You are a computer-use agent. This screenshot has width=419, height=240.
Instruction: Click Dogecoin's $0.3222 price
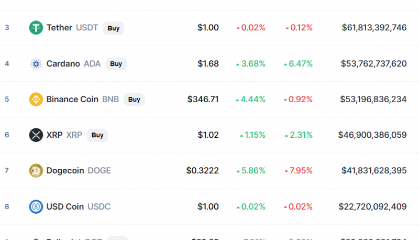tap(203, 170)
